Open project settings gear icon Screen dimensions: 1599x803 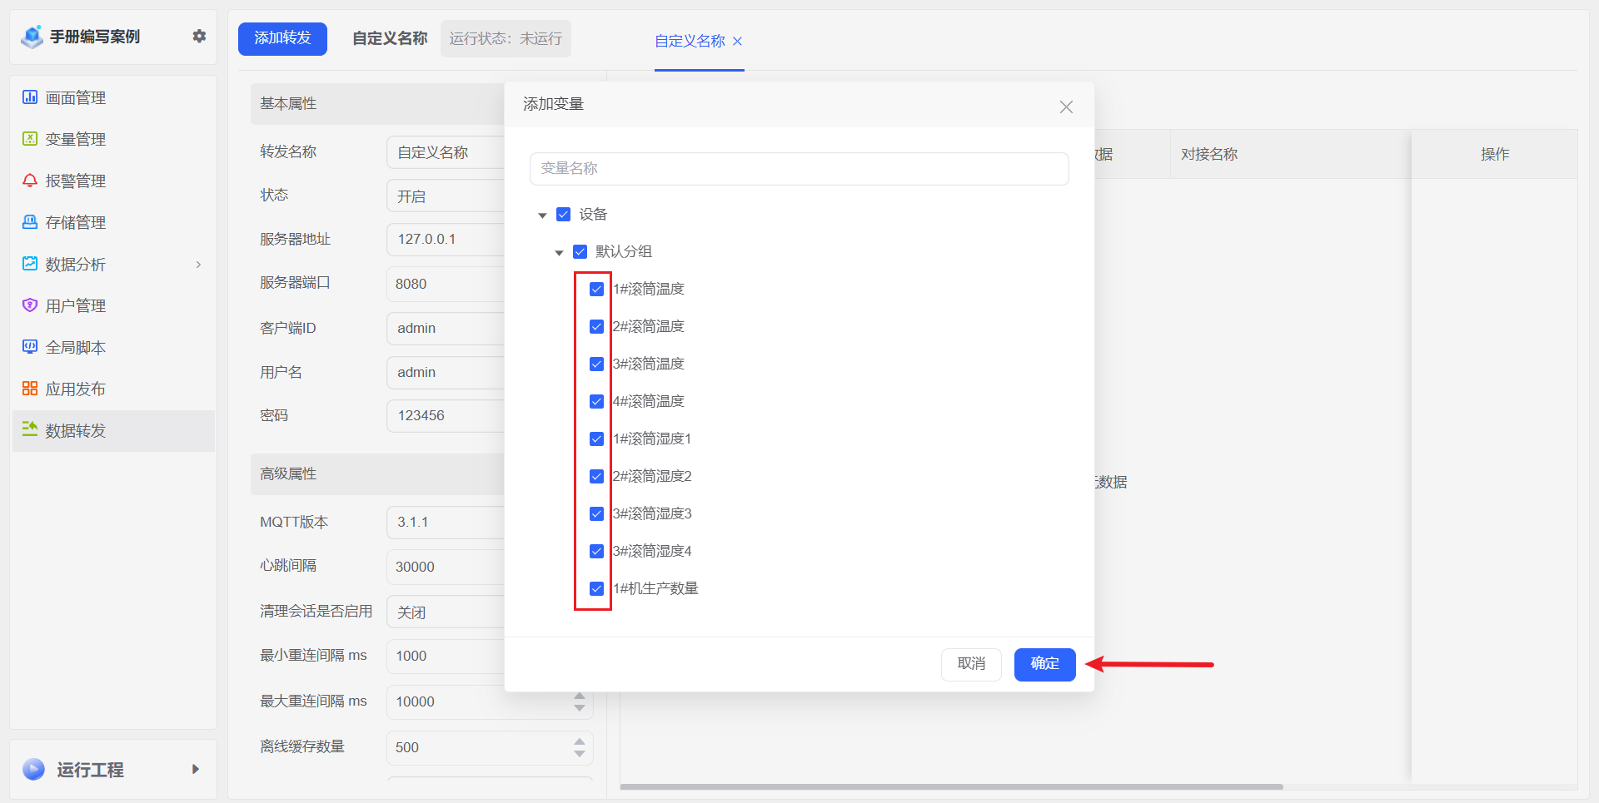(199, 37)
